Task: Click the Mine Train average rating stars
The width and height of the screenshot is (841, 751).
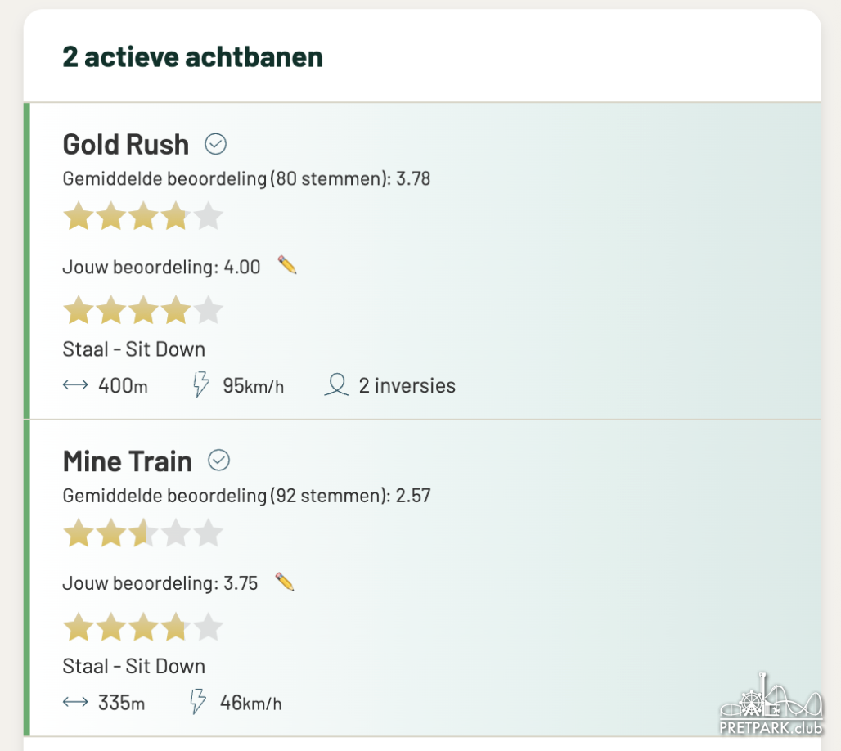Action: point(142,534)
